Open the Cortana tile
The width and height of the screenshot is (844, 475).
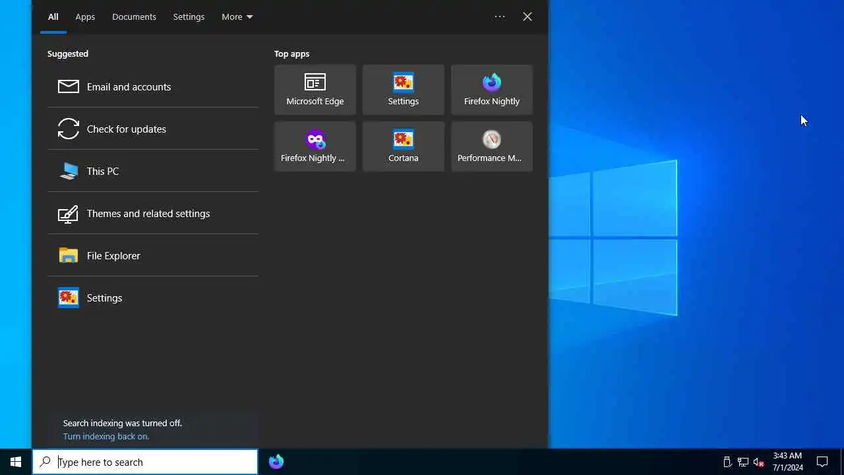pos(404,146)
